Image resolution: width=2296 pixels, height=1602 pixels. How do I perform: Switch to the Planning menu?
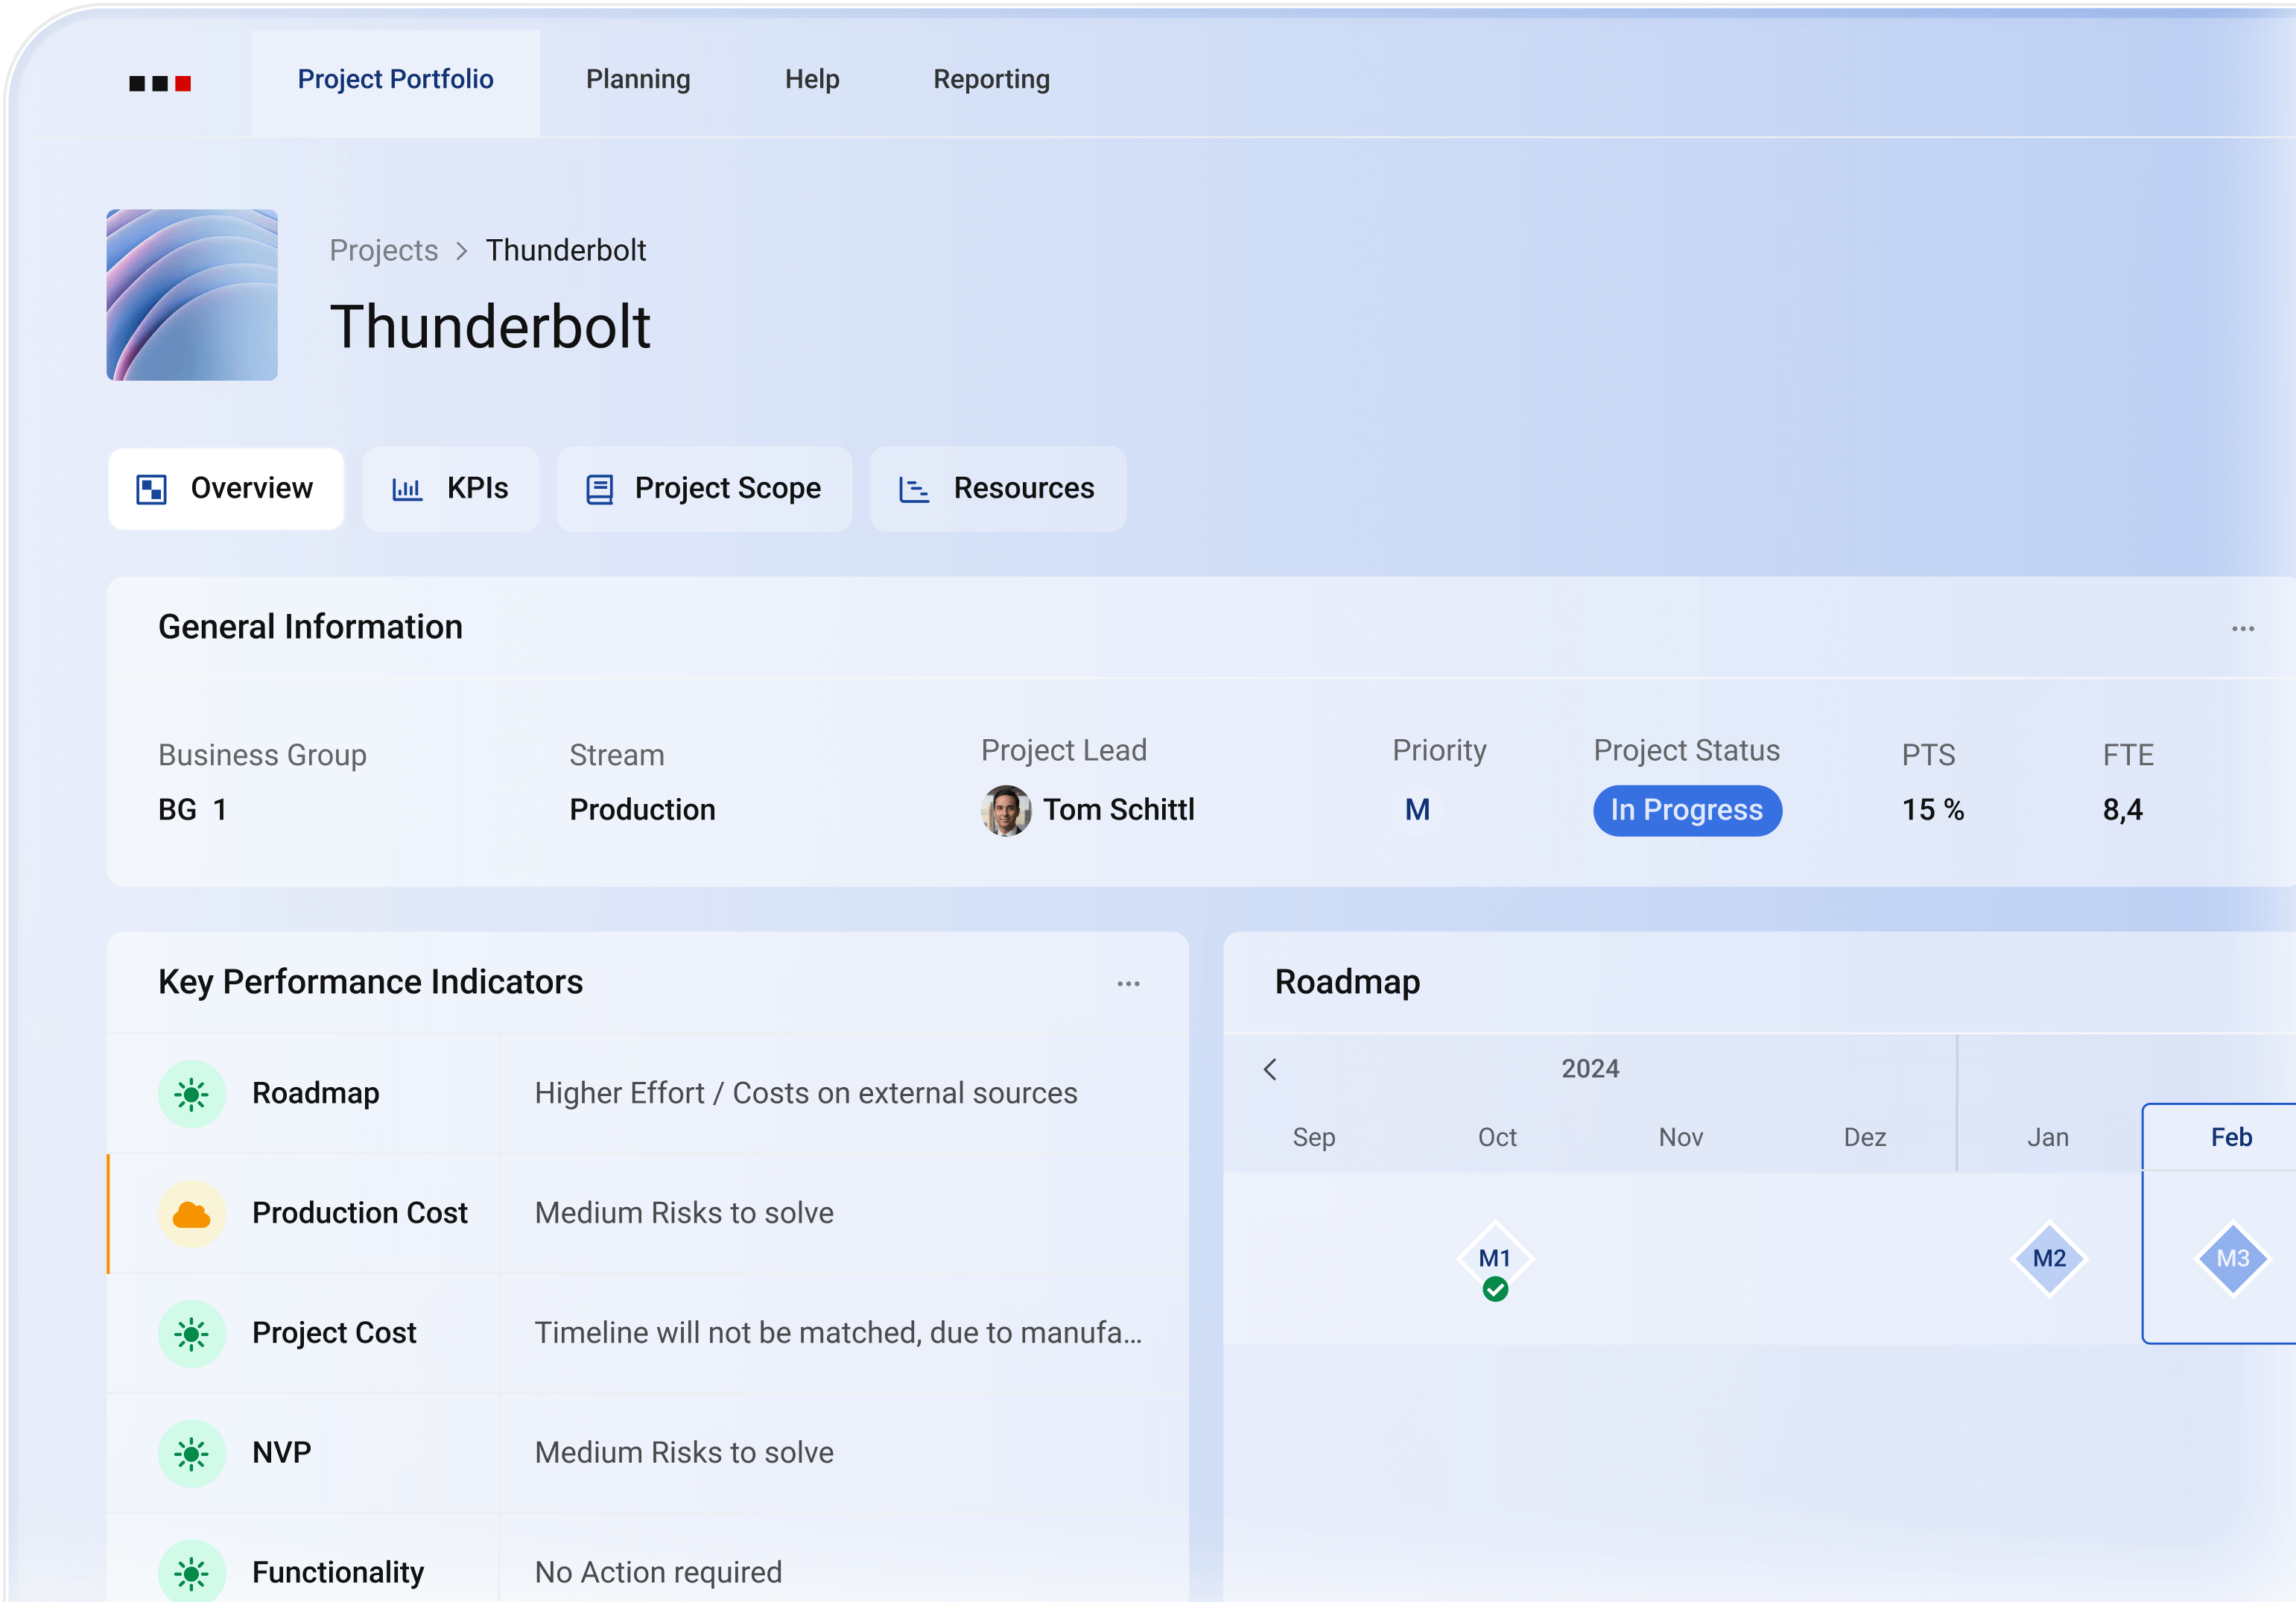coord(638,79)
